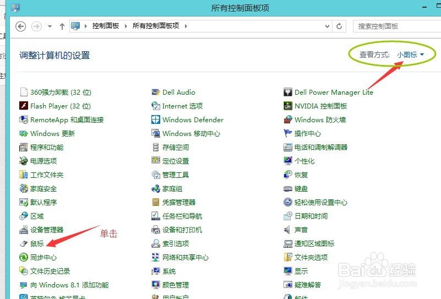
Task: Open the 管理工具 gear icon
Action: pyautogui.click(x=155, y=175)
